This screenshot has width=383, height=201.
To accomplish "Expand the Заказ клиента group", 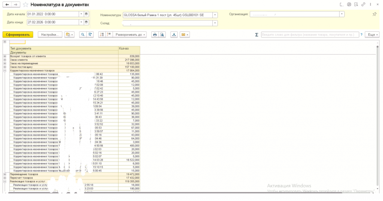I will click(5, 60).
